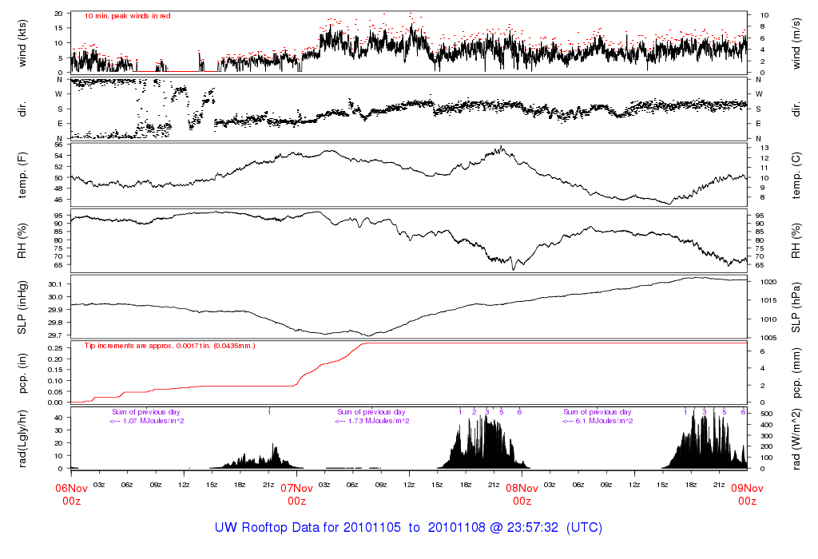Click the '1020' hPa tick label
The height and width of the screenshot is (559, 818).
tap(769, 282)
